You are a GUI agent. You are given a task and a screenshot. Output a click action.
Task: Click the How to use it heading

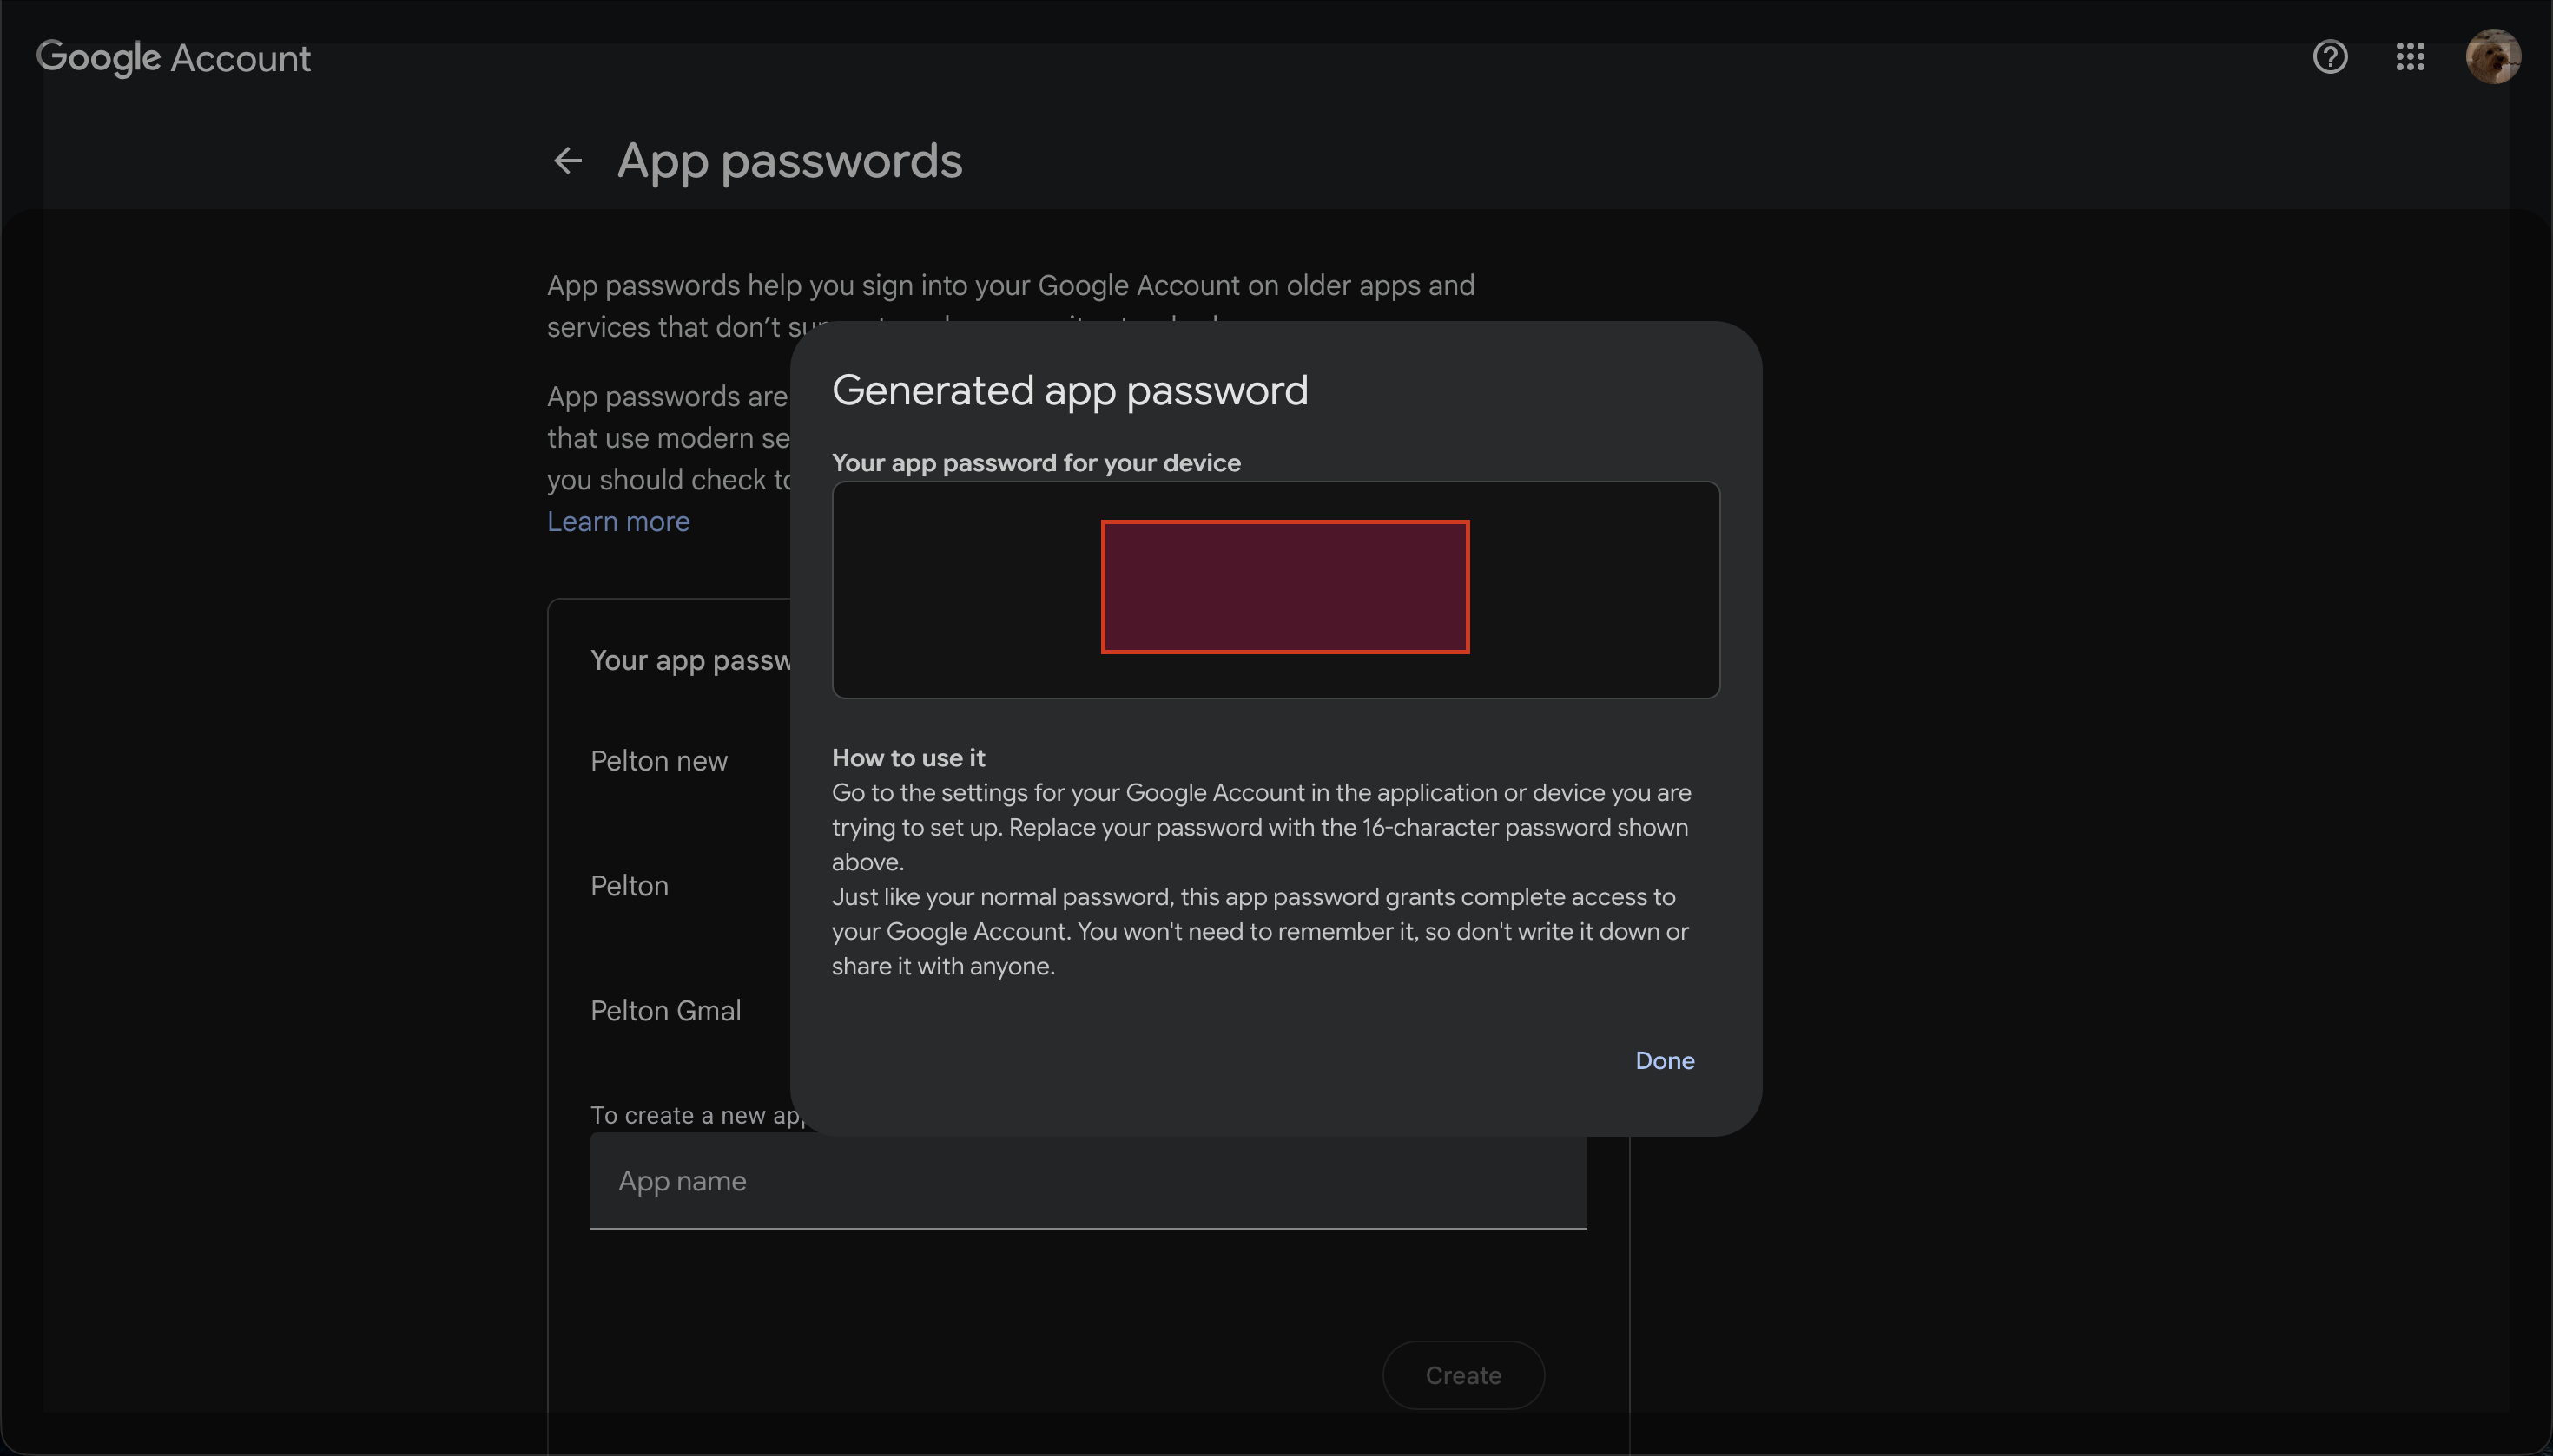coord(907,757)
